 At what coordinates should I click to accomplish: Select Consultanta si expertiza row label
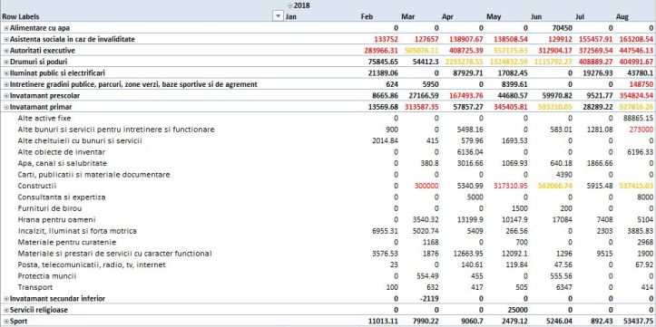tap(62, 197)
